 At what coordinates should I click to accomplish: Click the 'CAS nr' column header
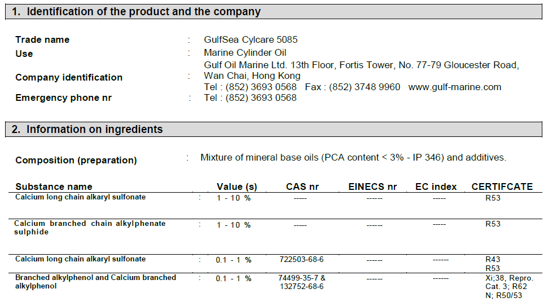click(x=303, y=187)
